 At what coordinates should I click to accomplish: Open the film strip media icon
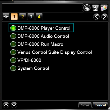point(95,8)
